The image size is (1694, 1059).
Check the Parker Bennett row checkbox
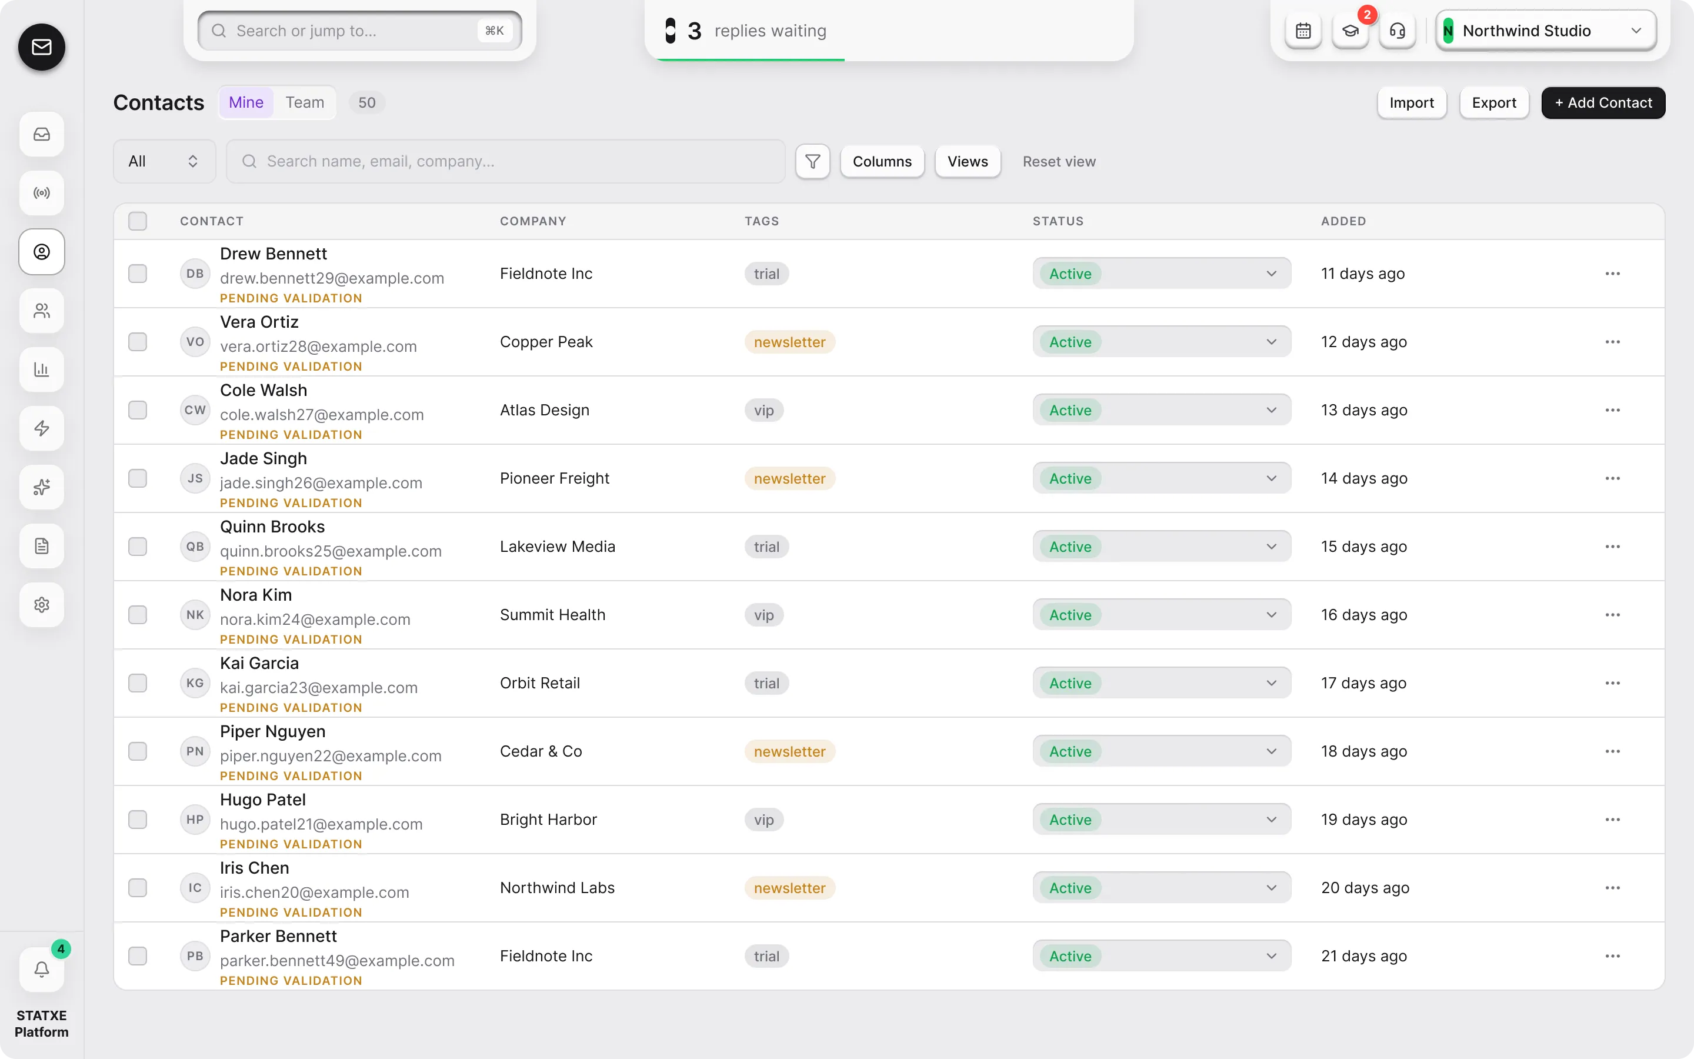[x=138, y=956]
